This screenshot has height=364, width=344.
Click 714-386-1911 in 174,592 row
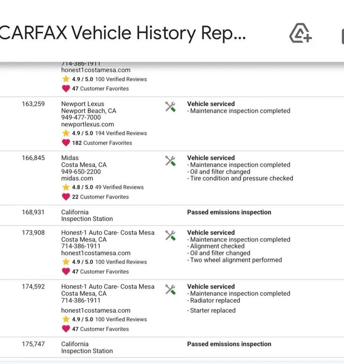[x=81, y=300]
